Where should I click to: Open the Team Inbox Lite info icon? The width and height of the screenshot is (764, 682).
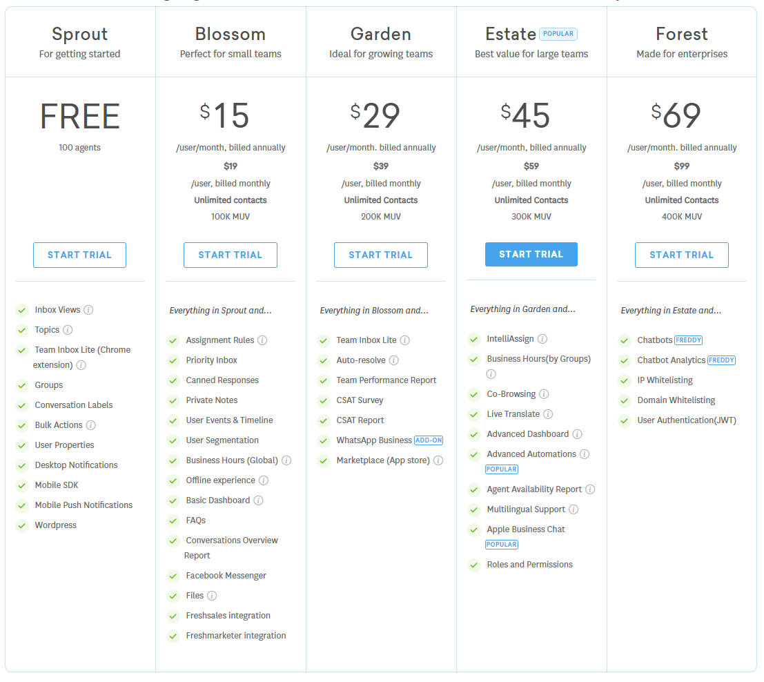[405, 340]
